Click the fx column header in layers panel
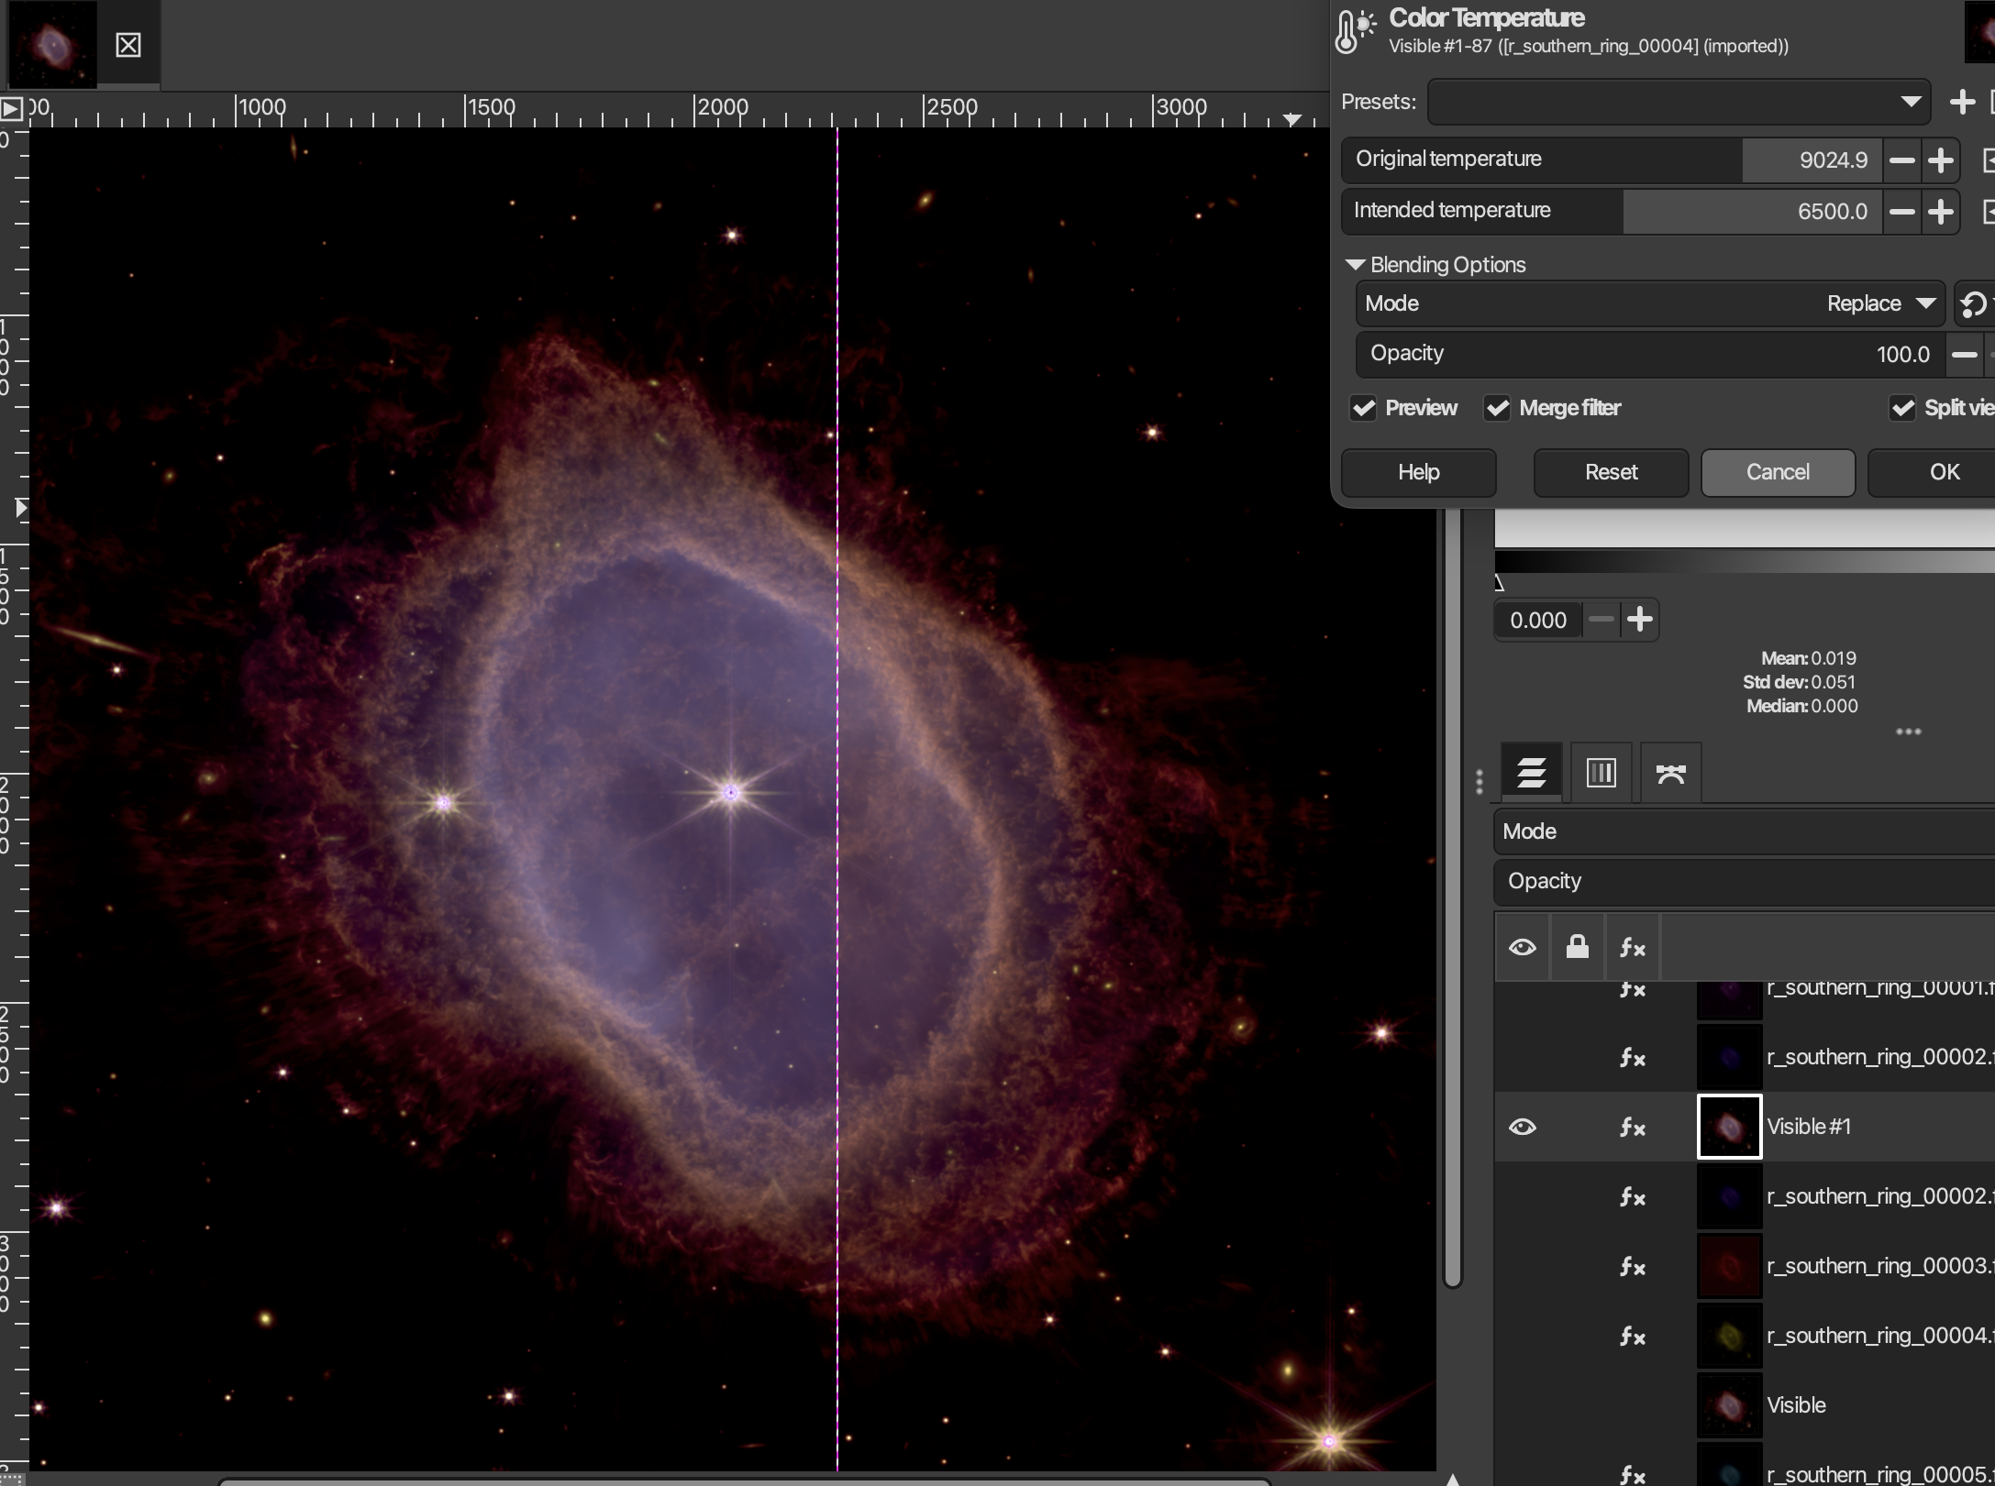 [x=1632, y=947]
